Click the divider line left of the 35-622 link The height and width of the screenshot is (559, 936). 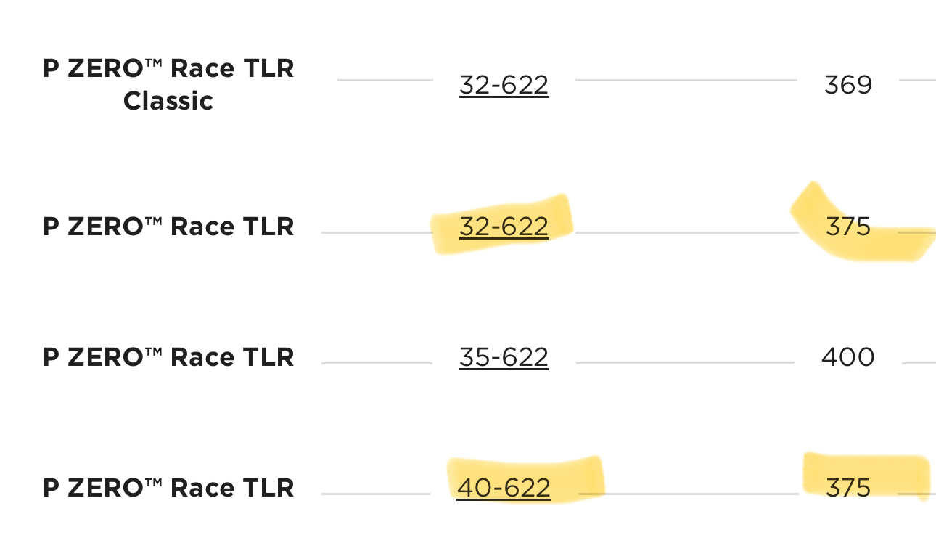coord(376,363)
